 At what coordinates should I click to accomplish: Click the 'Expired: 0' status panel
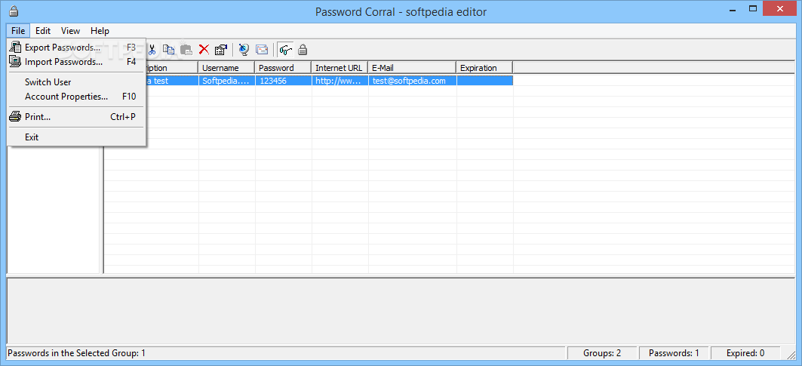(745, 352)
